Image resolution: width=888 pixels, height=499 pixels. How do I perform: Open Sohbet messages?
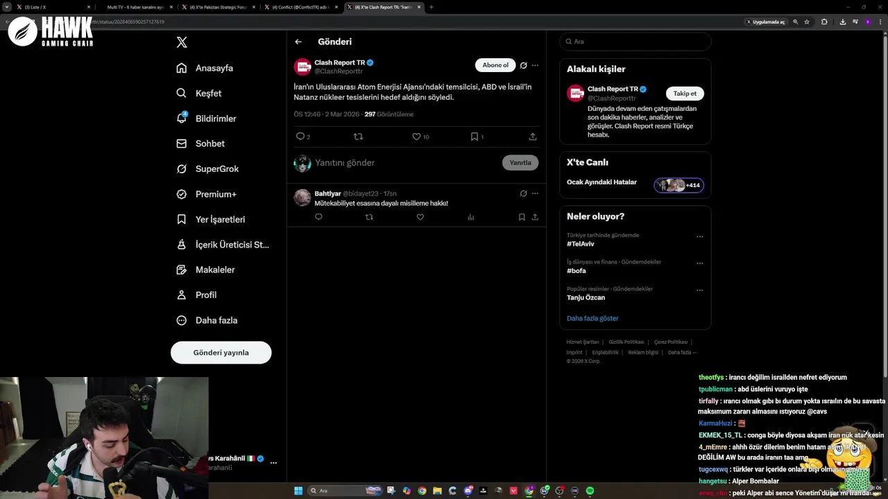pos(200,143)
